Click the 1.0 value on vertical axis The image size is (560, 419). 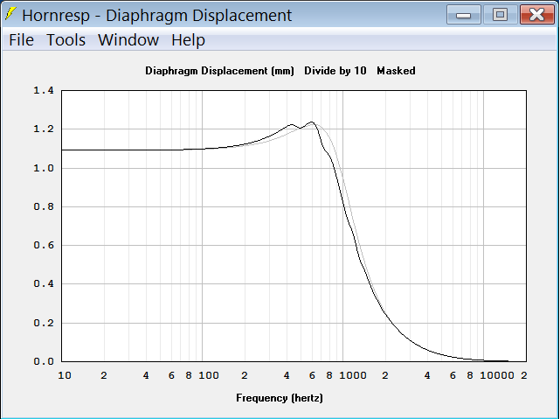[x=44, y=168]
